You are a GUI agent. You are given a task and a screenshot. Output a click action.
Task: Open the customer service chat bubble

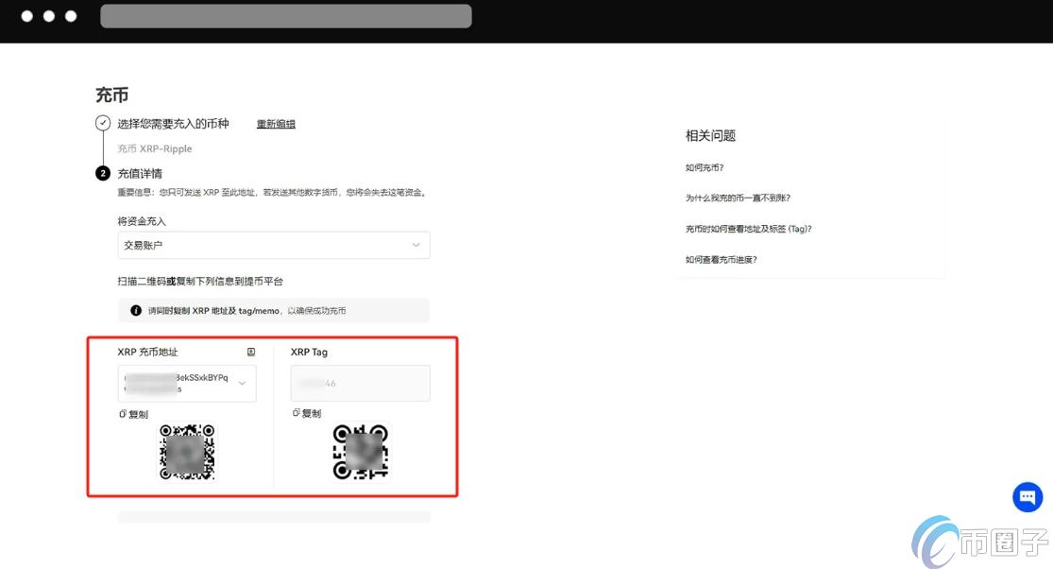click(x=1028, y=496)
